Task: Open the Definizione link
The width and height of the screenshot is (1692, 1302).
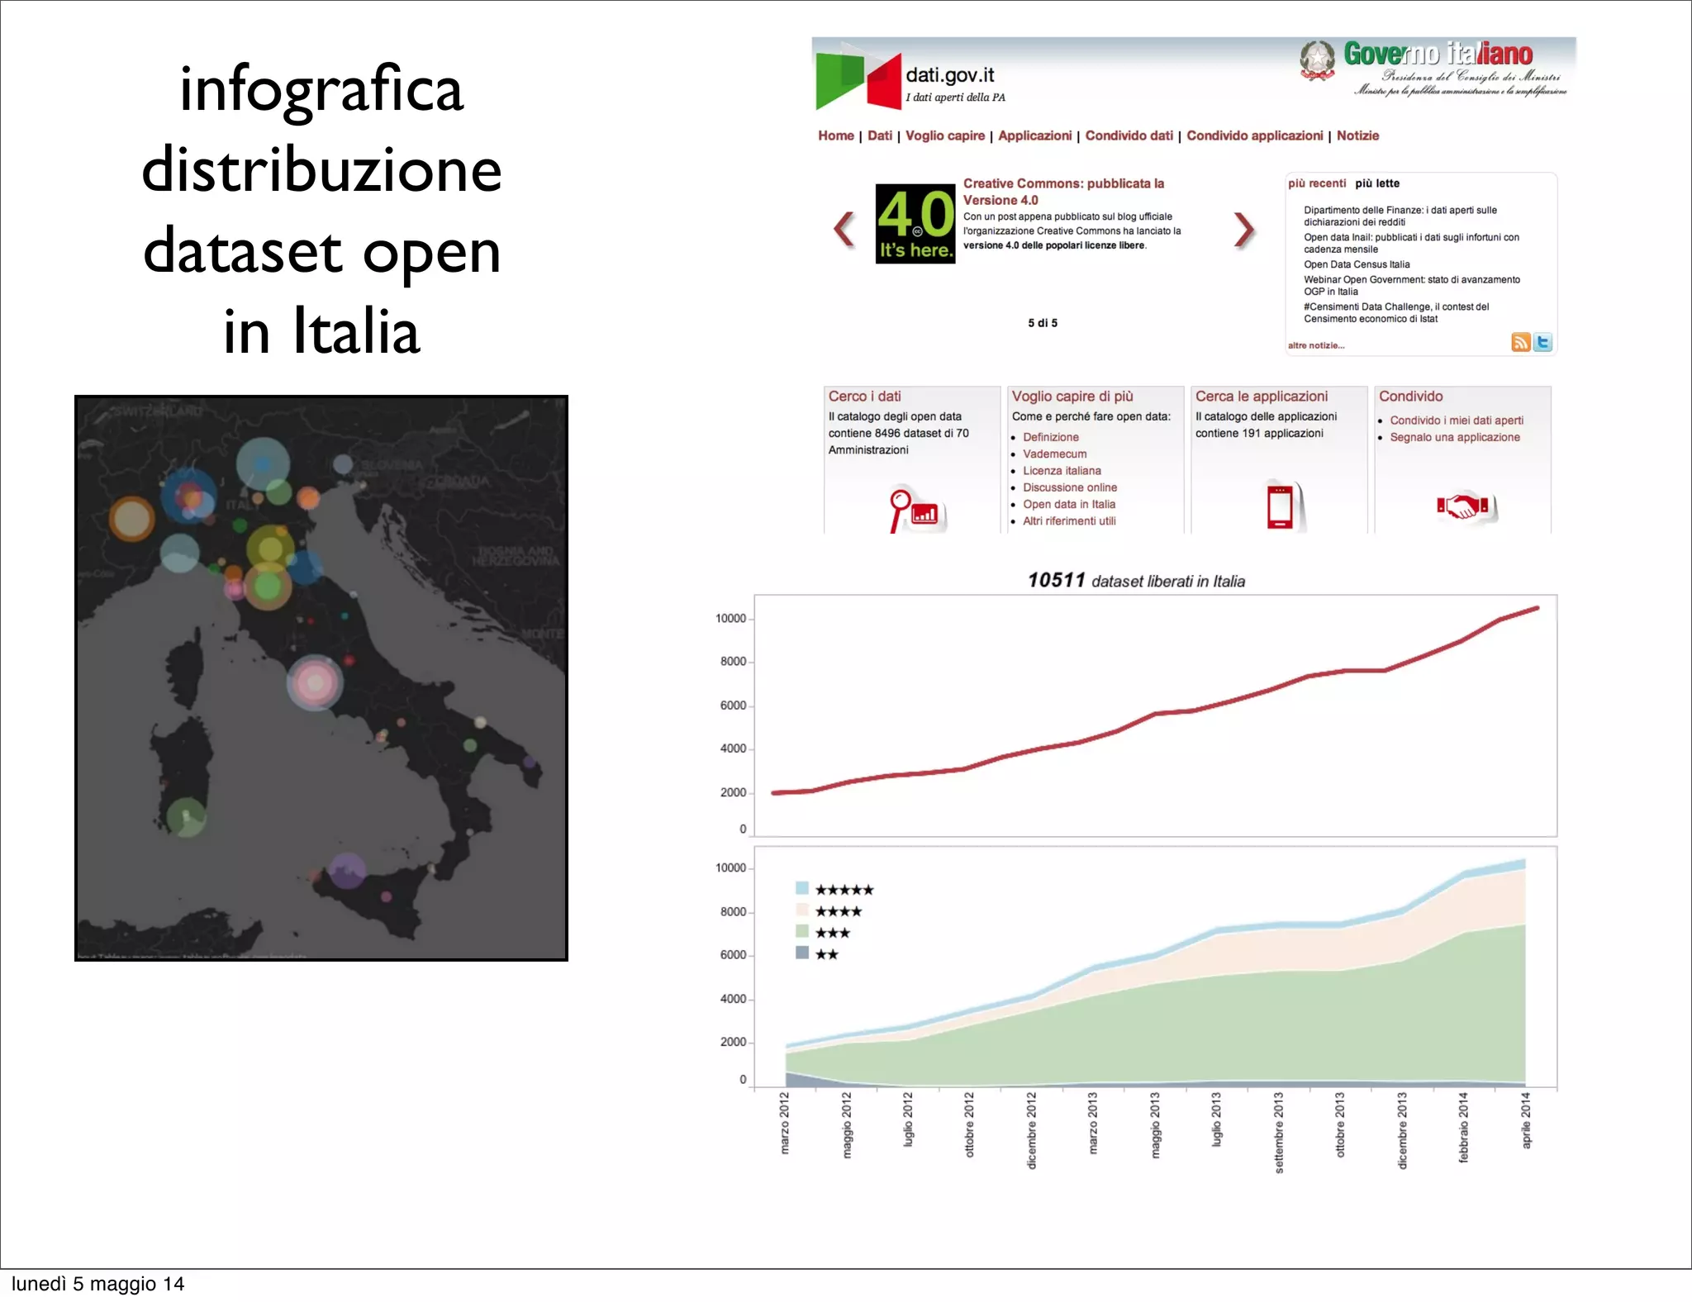Action: coord(1050,437)
